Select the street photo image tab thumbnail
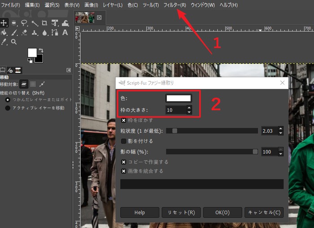The width and height of the screenshot is (314, 228). pyautogui.click(x=85, y=17)
